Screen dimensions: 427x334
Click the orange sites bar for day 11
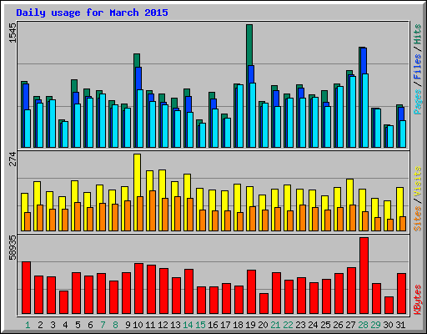(x=153, y=210)
